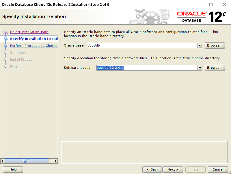The height and width of the screenshot is (174, 231).
Task: Maximize the installer window
Action: tap(211, 5)
